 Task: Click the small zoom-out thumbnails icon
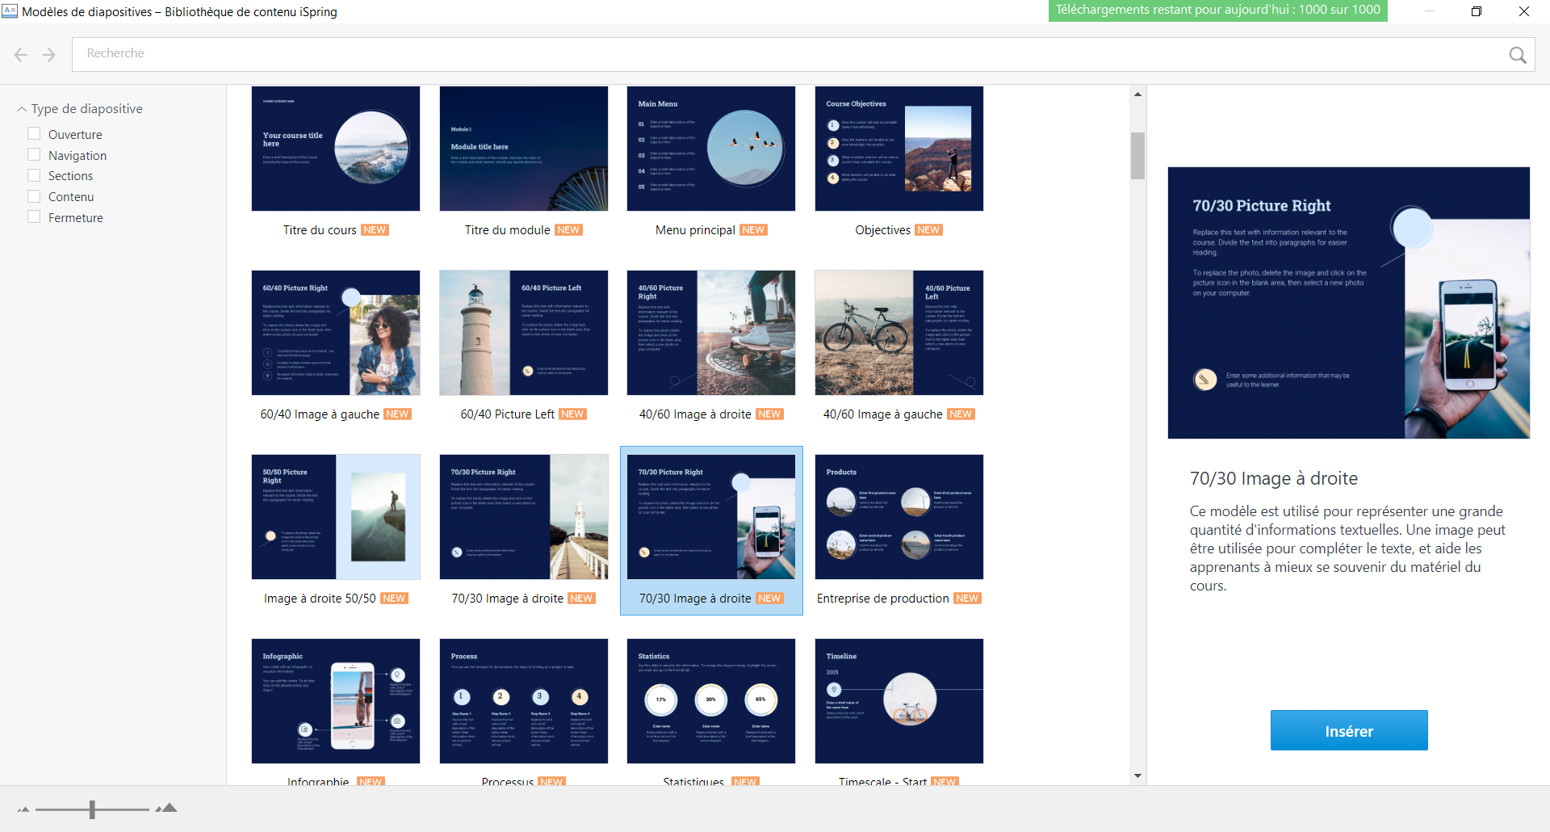23,809
